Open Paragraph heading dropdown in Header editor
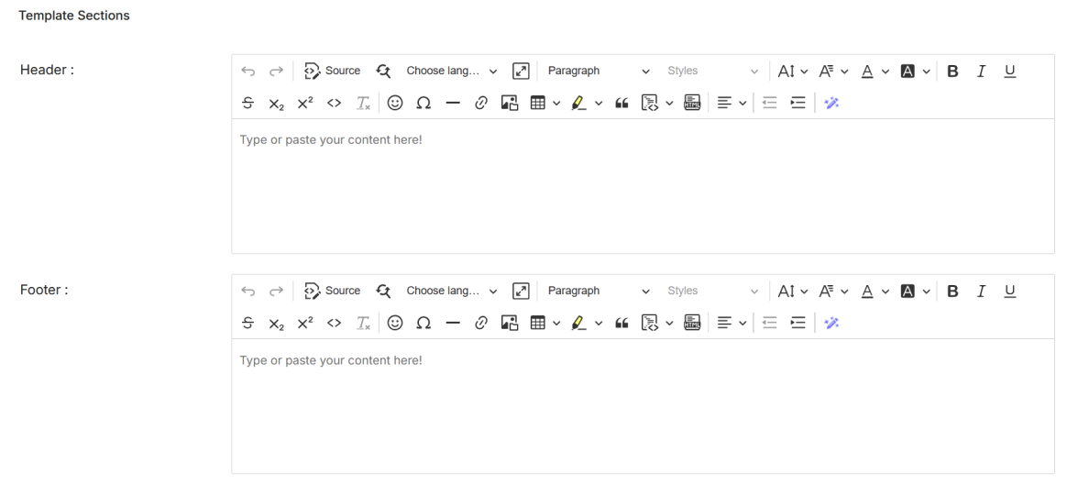Viewport: 1078px width, 484px height. pos(598,71)
